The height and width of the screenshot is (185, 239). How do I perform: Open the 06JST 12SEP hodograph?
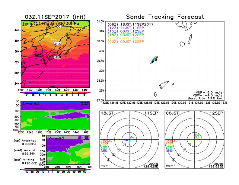click(x=195, y=140)
